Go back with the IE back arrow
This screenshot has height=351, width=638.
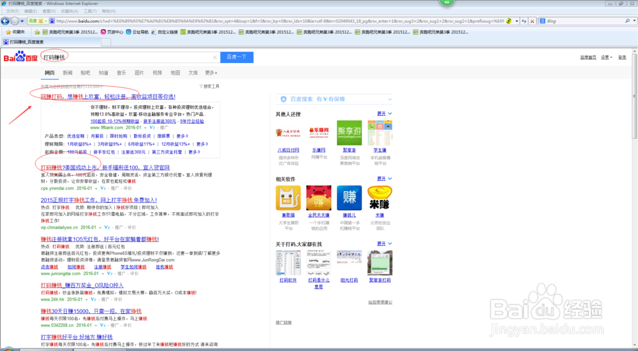pos(5,21)
